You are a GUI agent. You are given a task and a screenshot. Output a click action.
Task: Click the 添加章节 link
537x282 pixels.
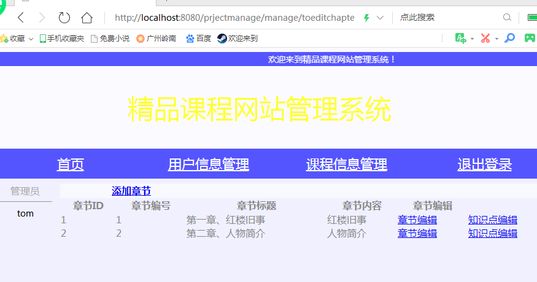point(131,191)
